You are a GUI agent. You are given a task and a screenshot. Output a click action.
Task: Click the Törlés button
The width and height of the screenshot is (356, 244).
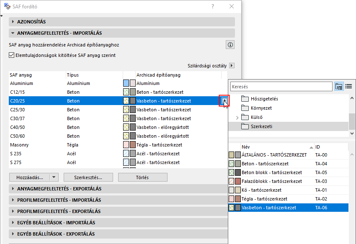142,177
